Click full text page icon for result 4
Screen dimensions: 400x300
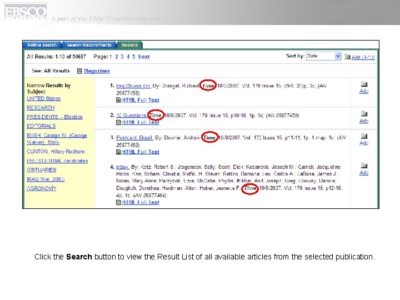[x=118, y=202]
